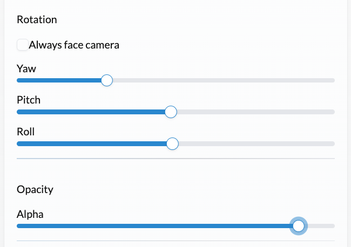Click the 'Always face camera' label text
Viewport: 351px width, 247px height.
[x=74, y=45]
